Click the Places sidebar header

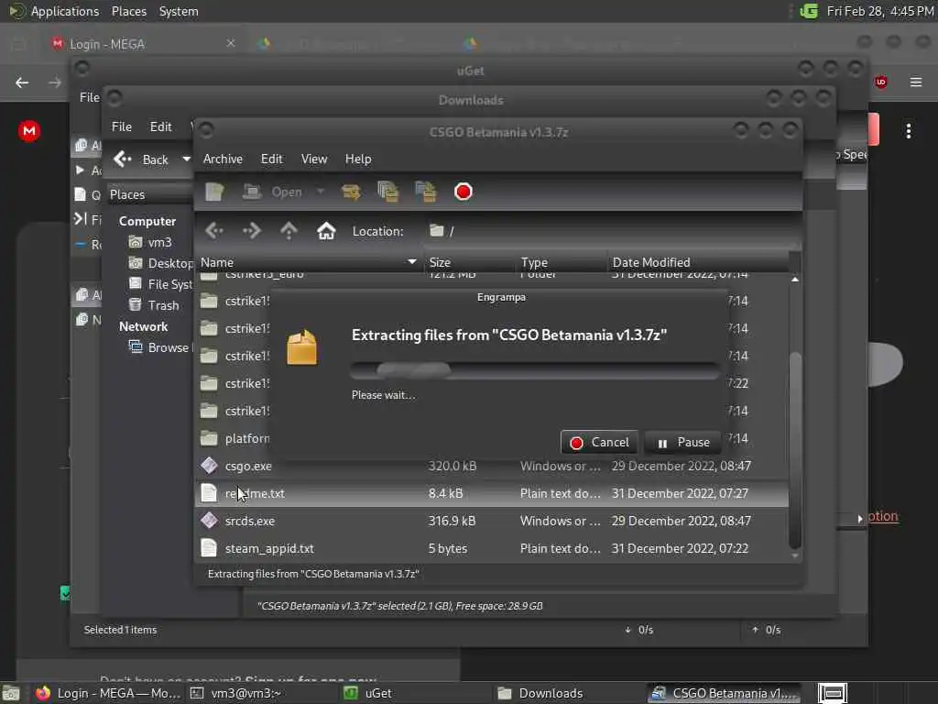pos(149,194)
